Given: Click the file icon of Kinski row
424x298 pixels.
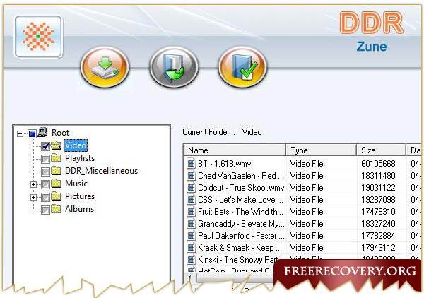Looking at the screenshot, I should [192, 260].
